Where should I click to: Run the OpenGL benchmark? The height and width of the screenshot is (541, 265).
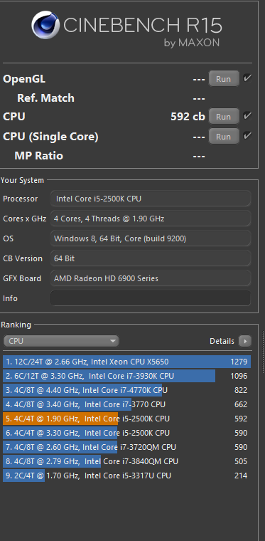[x=224, y=79]
